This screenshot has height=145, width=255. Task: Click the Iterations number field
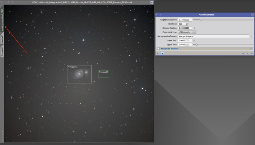pyautogui.click(x=182, y=24)
